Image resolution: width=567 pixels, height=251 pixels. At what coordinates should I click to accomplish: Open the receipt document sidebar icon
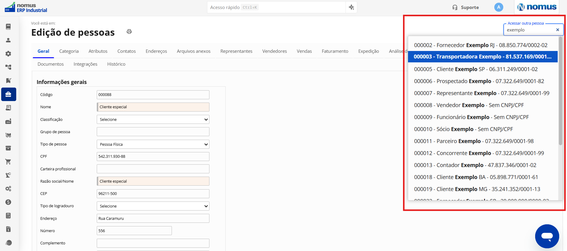tap(8, 108)
